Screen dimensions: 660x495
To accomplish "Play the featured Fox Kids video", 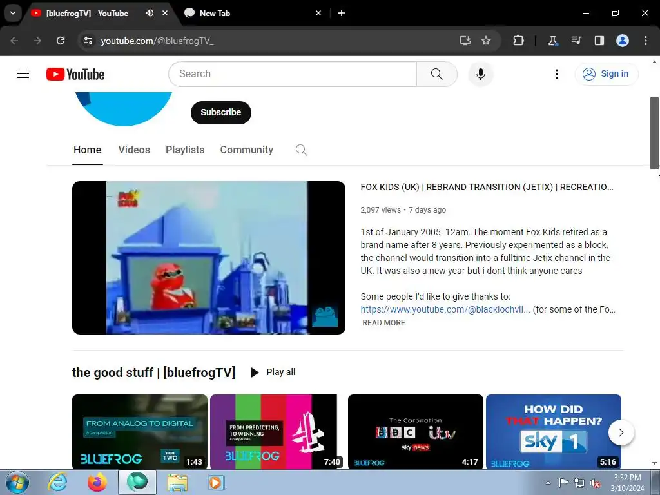I will (209, 258).
